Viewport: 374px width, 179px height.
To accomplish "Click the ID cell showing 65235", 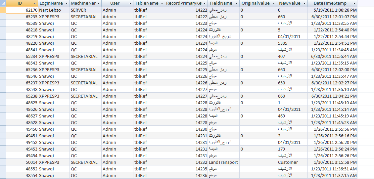I will click(22, 17).
